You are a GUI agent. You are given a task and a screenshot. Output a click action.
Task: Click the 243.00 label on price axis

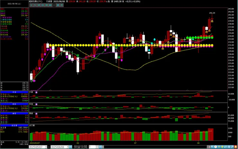[x=231, y=9]
